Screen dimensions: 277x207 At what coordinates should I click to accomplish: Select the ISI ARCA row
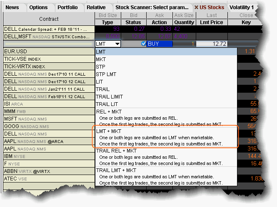pos(49,104)
